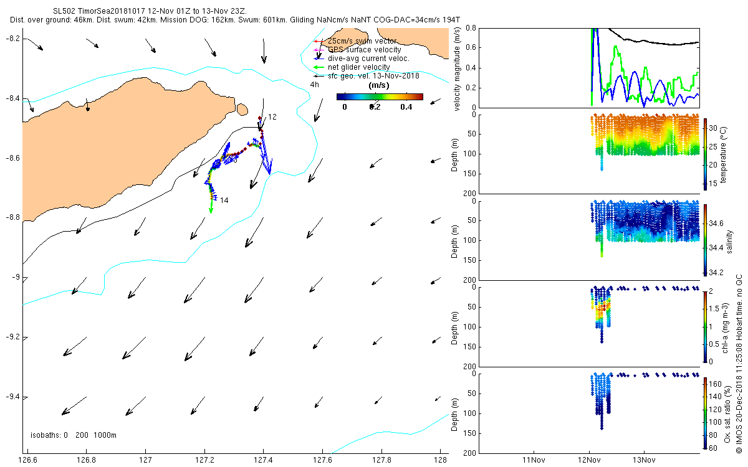The image size is (748, 467).
Task: Click the 'isobaths: 0 200 1000m' note
Action: [x=74, y=435]
